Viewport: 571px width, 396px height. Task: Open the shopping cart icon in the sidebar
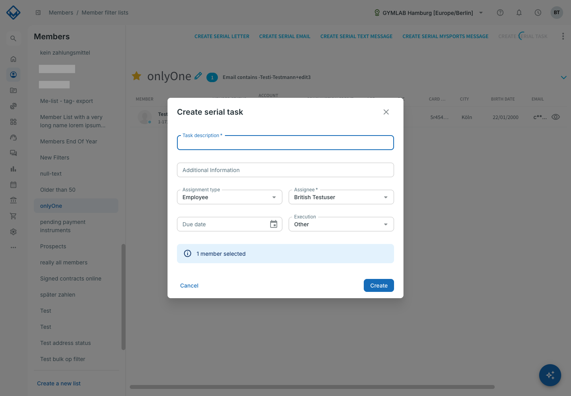point(13,216)
